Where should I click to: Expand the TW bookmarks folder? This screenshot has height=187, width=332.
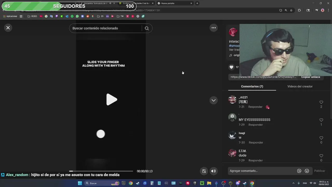[x=120, y=16]
